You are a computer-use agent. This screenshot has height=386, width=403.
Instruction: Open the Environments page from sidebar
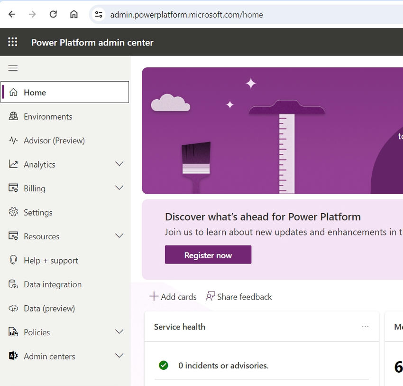tap(47, 116)
